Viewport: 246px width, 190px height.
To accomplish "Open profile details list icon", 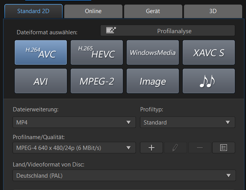I will pyautogui.click(x=224, y=148).
